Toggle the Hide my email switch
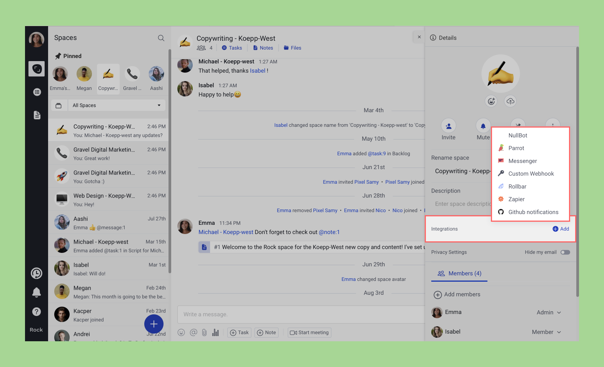604x367 pixels. tap(565, 252)
